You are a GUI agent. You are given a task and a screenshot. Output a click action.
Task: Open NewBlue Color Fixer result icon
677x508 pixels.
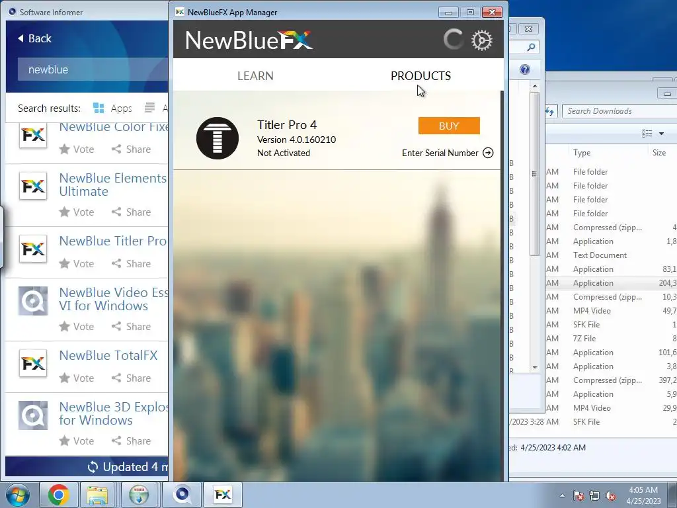click(x=33, y=135)
